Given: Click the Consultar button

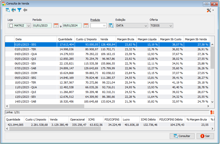Looking at the screenshot, I should point(182,136).
